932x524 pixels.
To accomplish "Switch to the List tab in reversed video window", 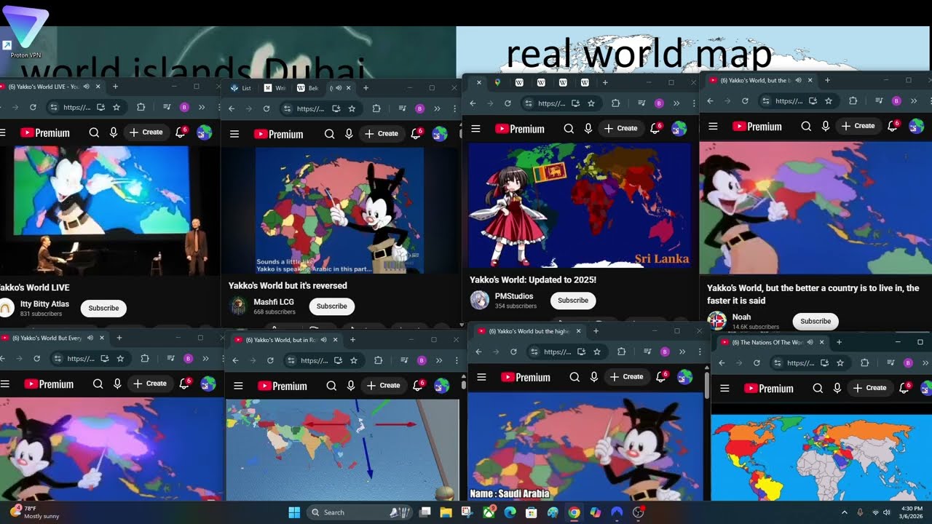I will [x=241, y=88].
